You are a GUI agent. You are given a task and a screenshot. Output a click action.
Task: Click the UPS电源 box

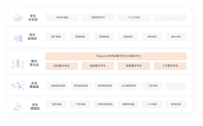(x=152, y=104)
